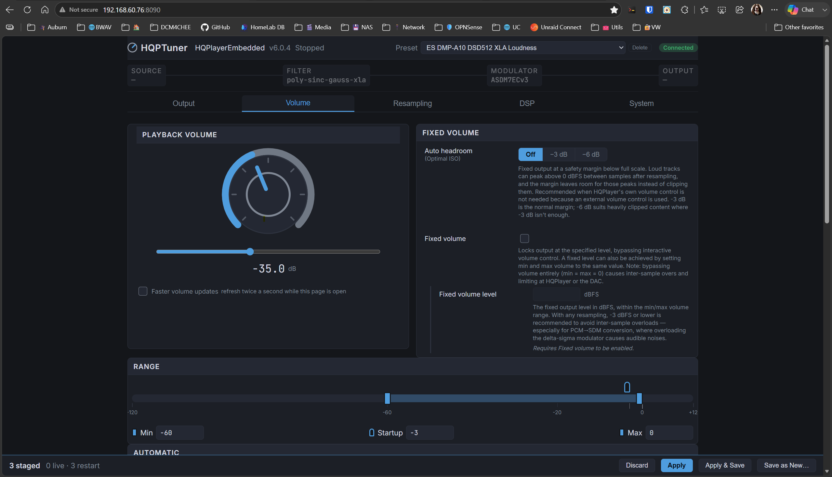Open the Share menu
The height and width of the screenshot is (477, 832).
point(739,10)
